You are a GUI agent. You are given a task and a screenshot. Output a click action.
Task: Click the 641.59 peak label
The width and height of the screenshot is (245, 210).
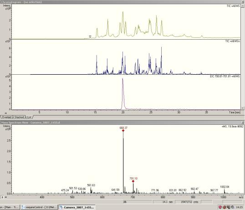tap(115, 190)
